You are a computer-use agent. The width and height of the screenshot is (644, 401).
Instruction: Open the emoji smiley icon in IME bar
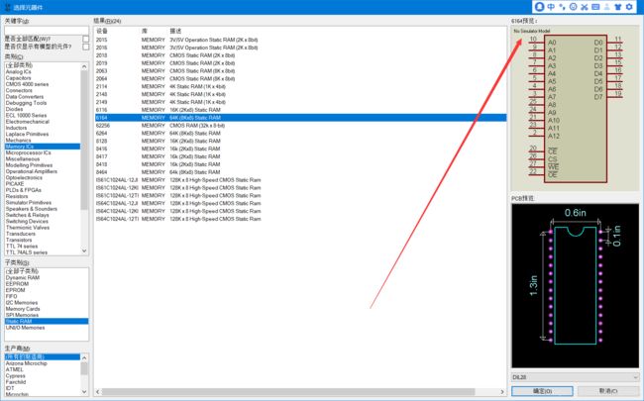[574, 7]
